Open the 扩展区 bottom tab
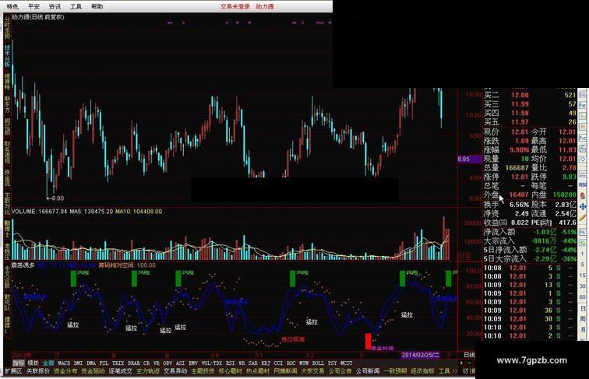Viewport: 589px width, 379px height. pyautogui.click(x=13, y=370)
